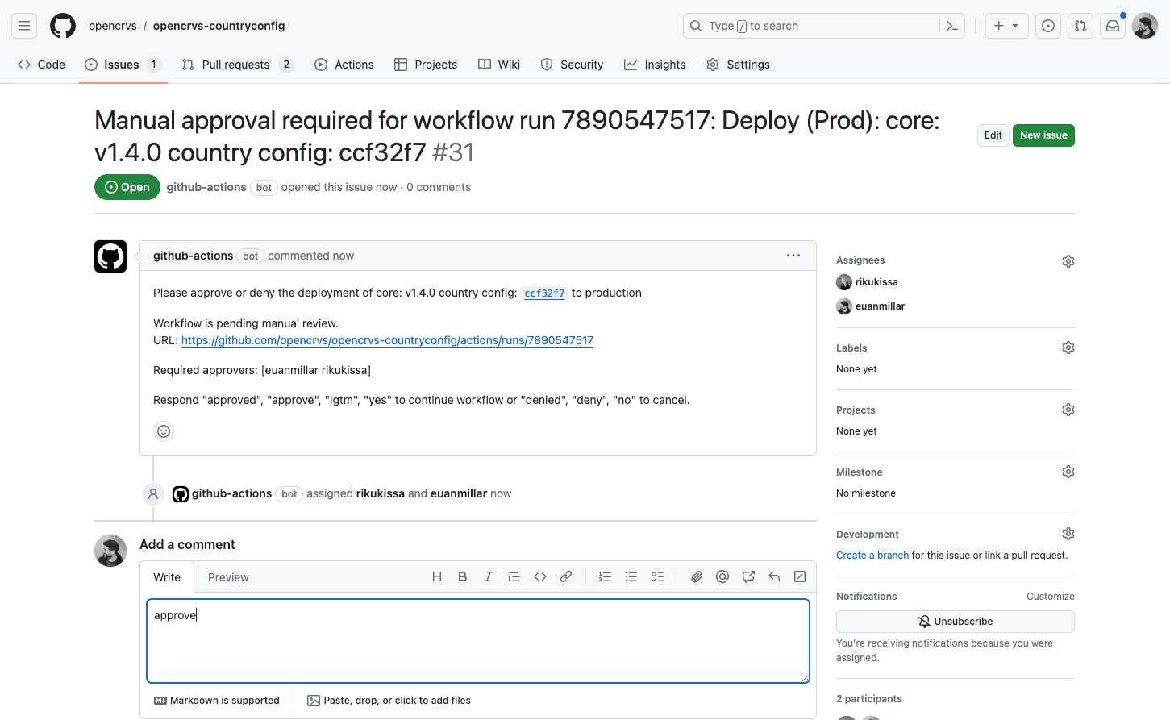
Task: Switch to the Preview tab
Action: pos(228,577)
